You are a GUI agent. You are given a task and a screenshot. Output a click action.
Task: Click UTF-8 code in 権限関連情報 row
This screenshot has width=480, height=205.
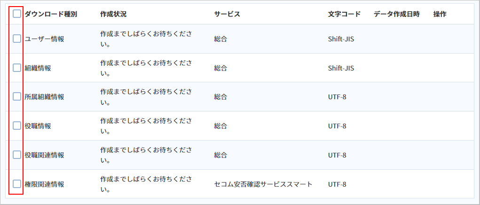(x=337, y=184)
